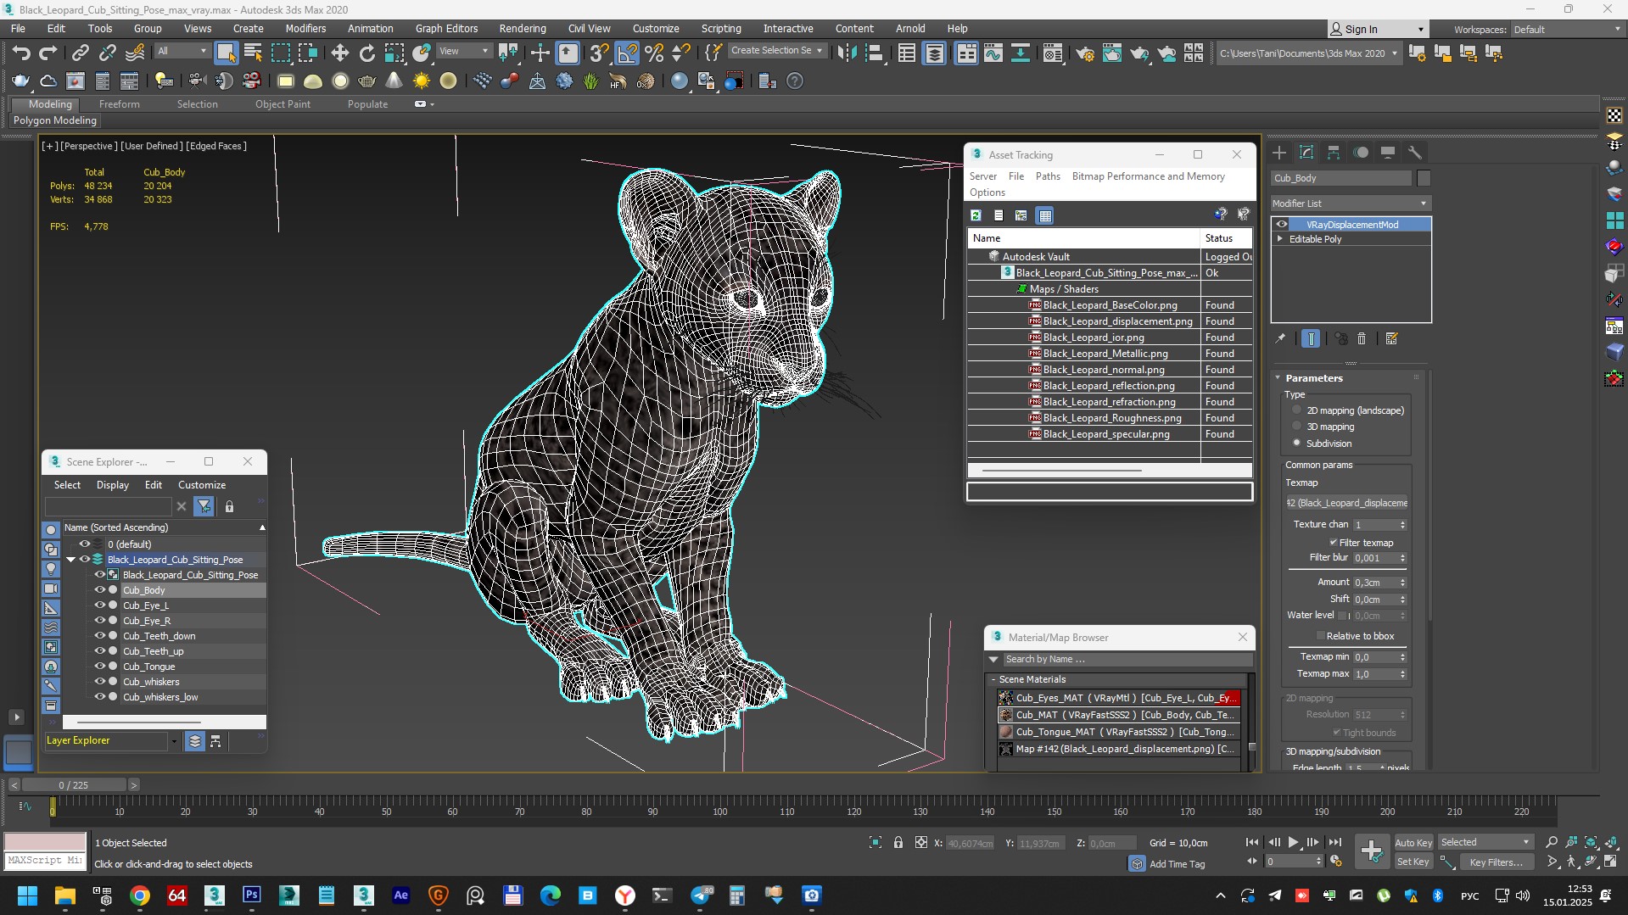Select the Select and Rotate tool
The width and height of the screenshot is (1628, 915).
pos(366,53)
